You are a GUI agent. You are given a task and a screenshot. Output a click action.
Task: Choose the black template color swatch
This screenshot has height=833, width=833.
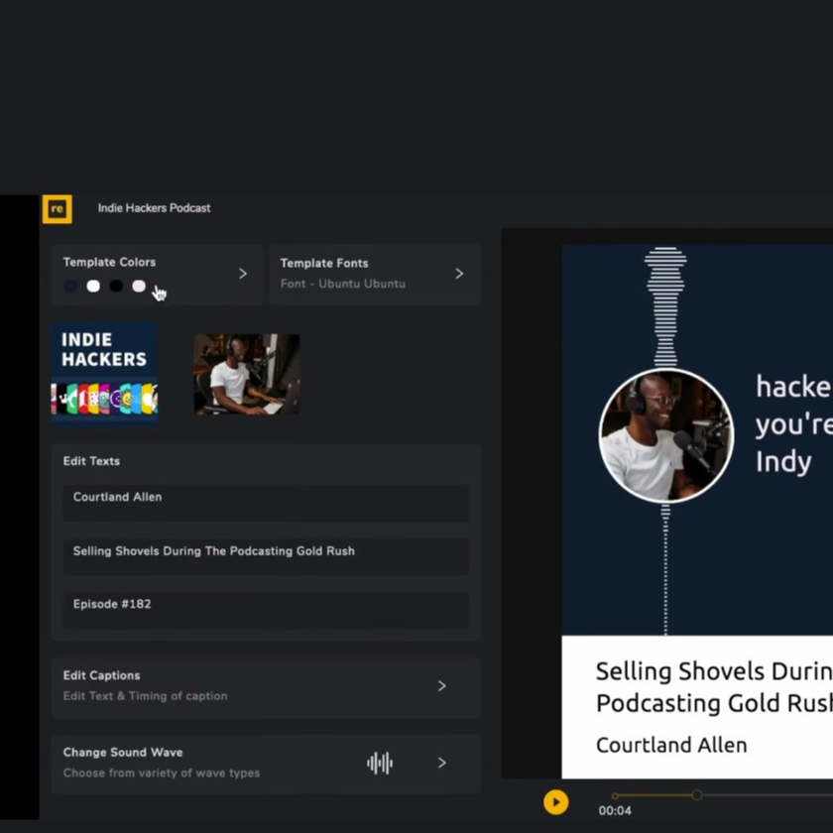(116, 287)
